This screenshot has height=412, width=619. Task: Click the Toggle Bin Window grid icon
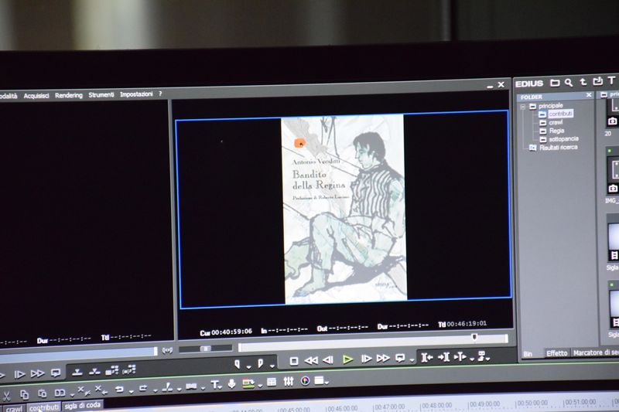point(272,382)
